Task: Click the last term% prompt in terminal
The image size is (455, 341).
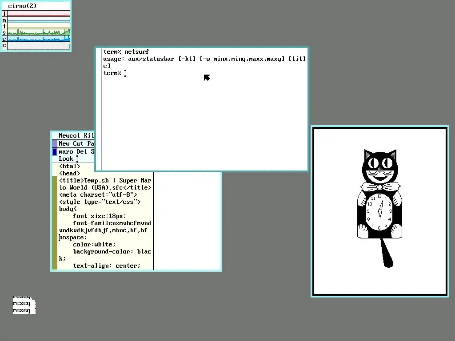Action: (x=112, y=73)
